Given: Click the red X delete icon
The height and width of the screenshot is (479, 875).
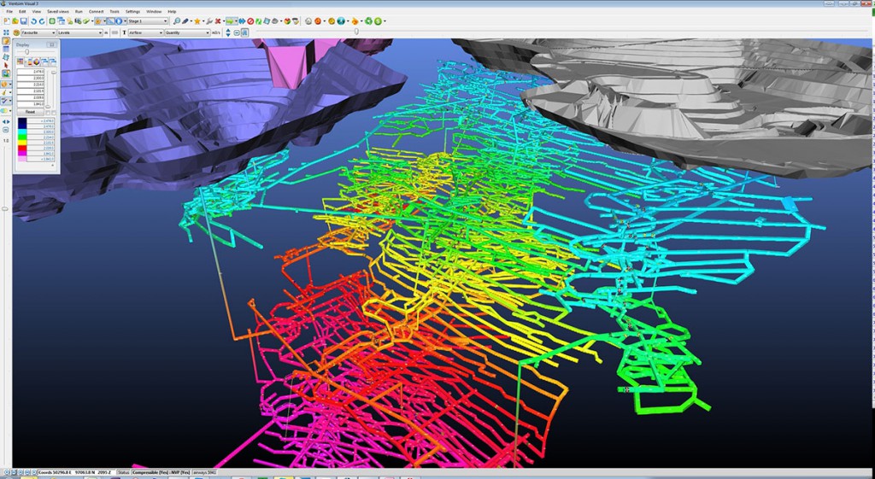Looking at the screenshot, I should tap(218, 21).
